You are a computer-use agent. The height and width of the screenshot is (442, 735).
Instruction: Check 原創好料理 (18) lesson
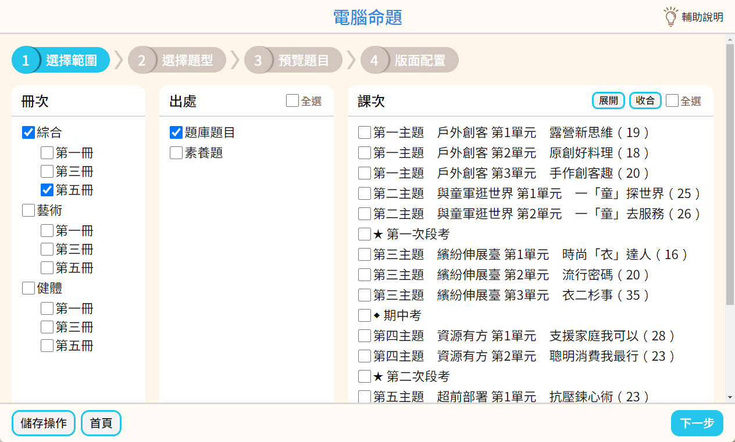(365, 153)
